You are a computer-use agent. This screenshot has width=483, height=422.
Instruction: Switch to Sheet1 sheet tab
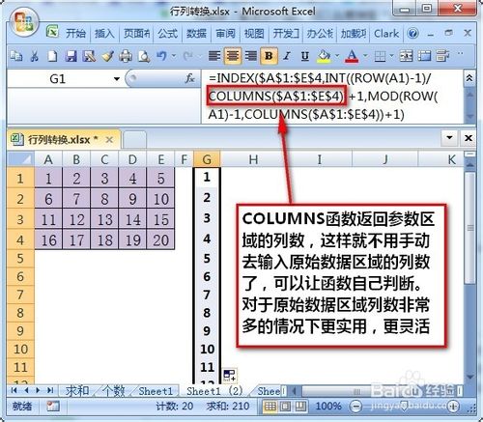coord(156,391)
